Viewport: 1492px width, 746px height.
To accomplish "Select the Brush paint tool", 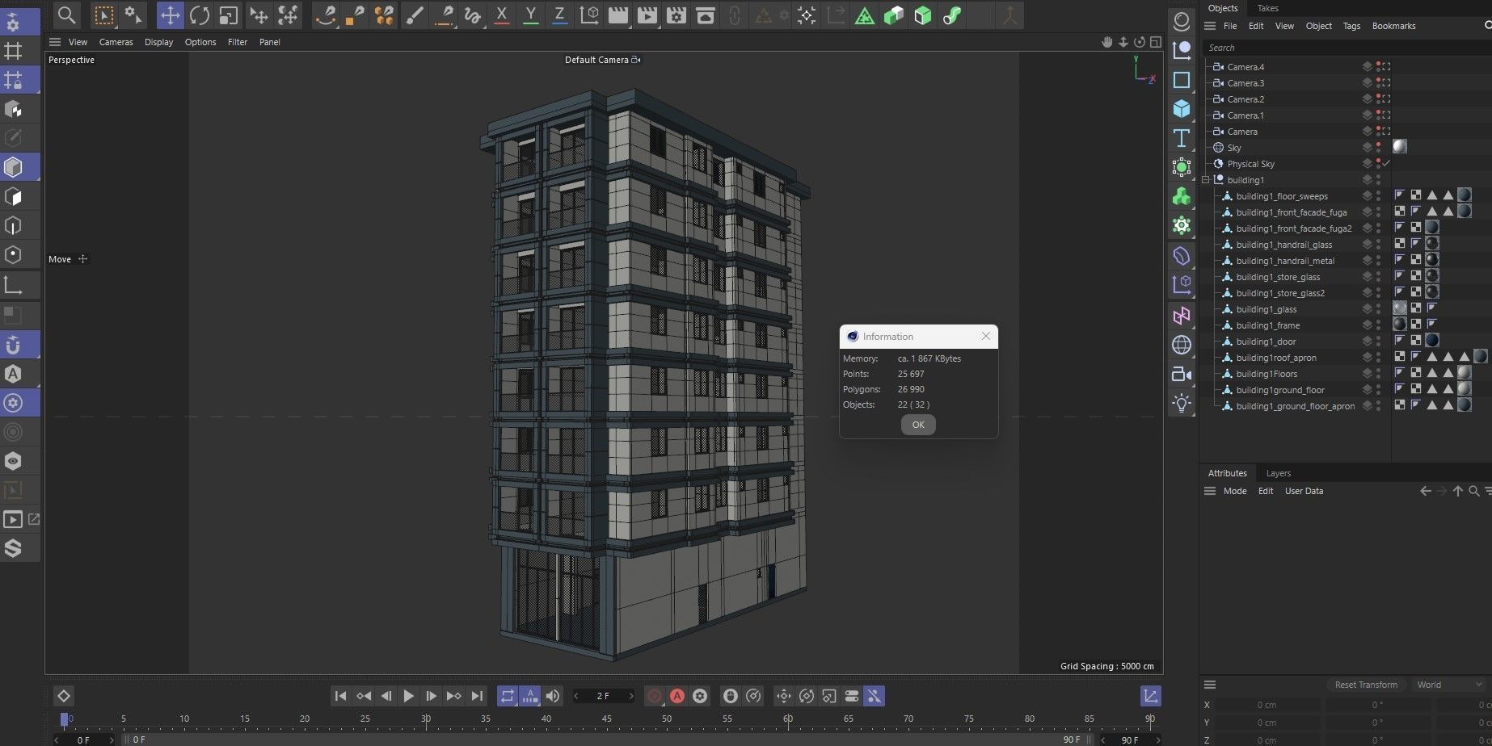I will pyautogui.click(x=414, y=15).
